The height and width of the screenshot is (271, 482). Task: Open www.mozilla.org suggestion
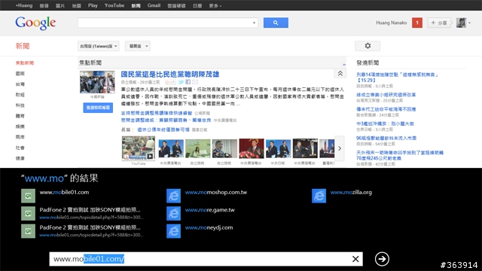pyautogui.click(x=351, y=193)
